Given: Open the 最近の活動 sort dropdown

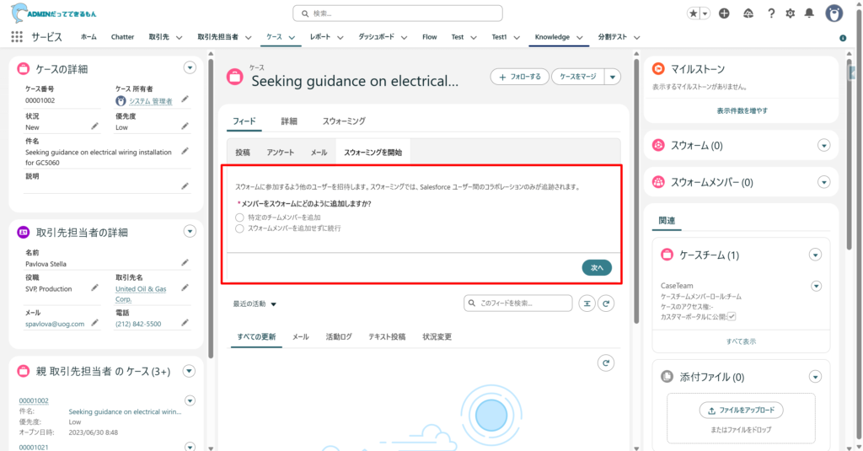Looking at the screenshot, I should pyautogui.click(x=255, y=303).
